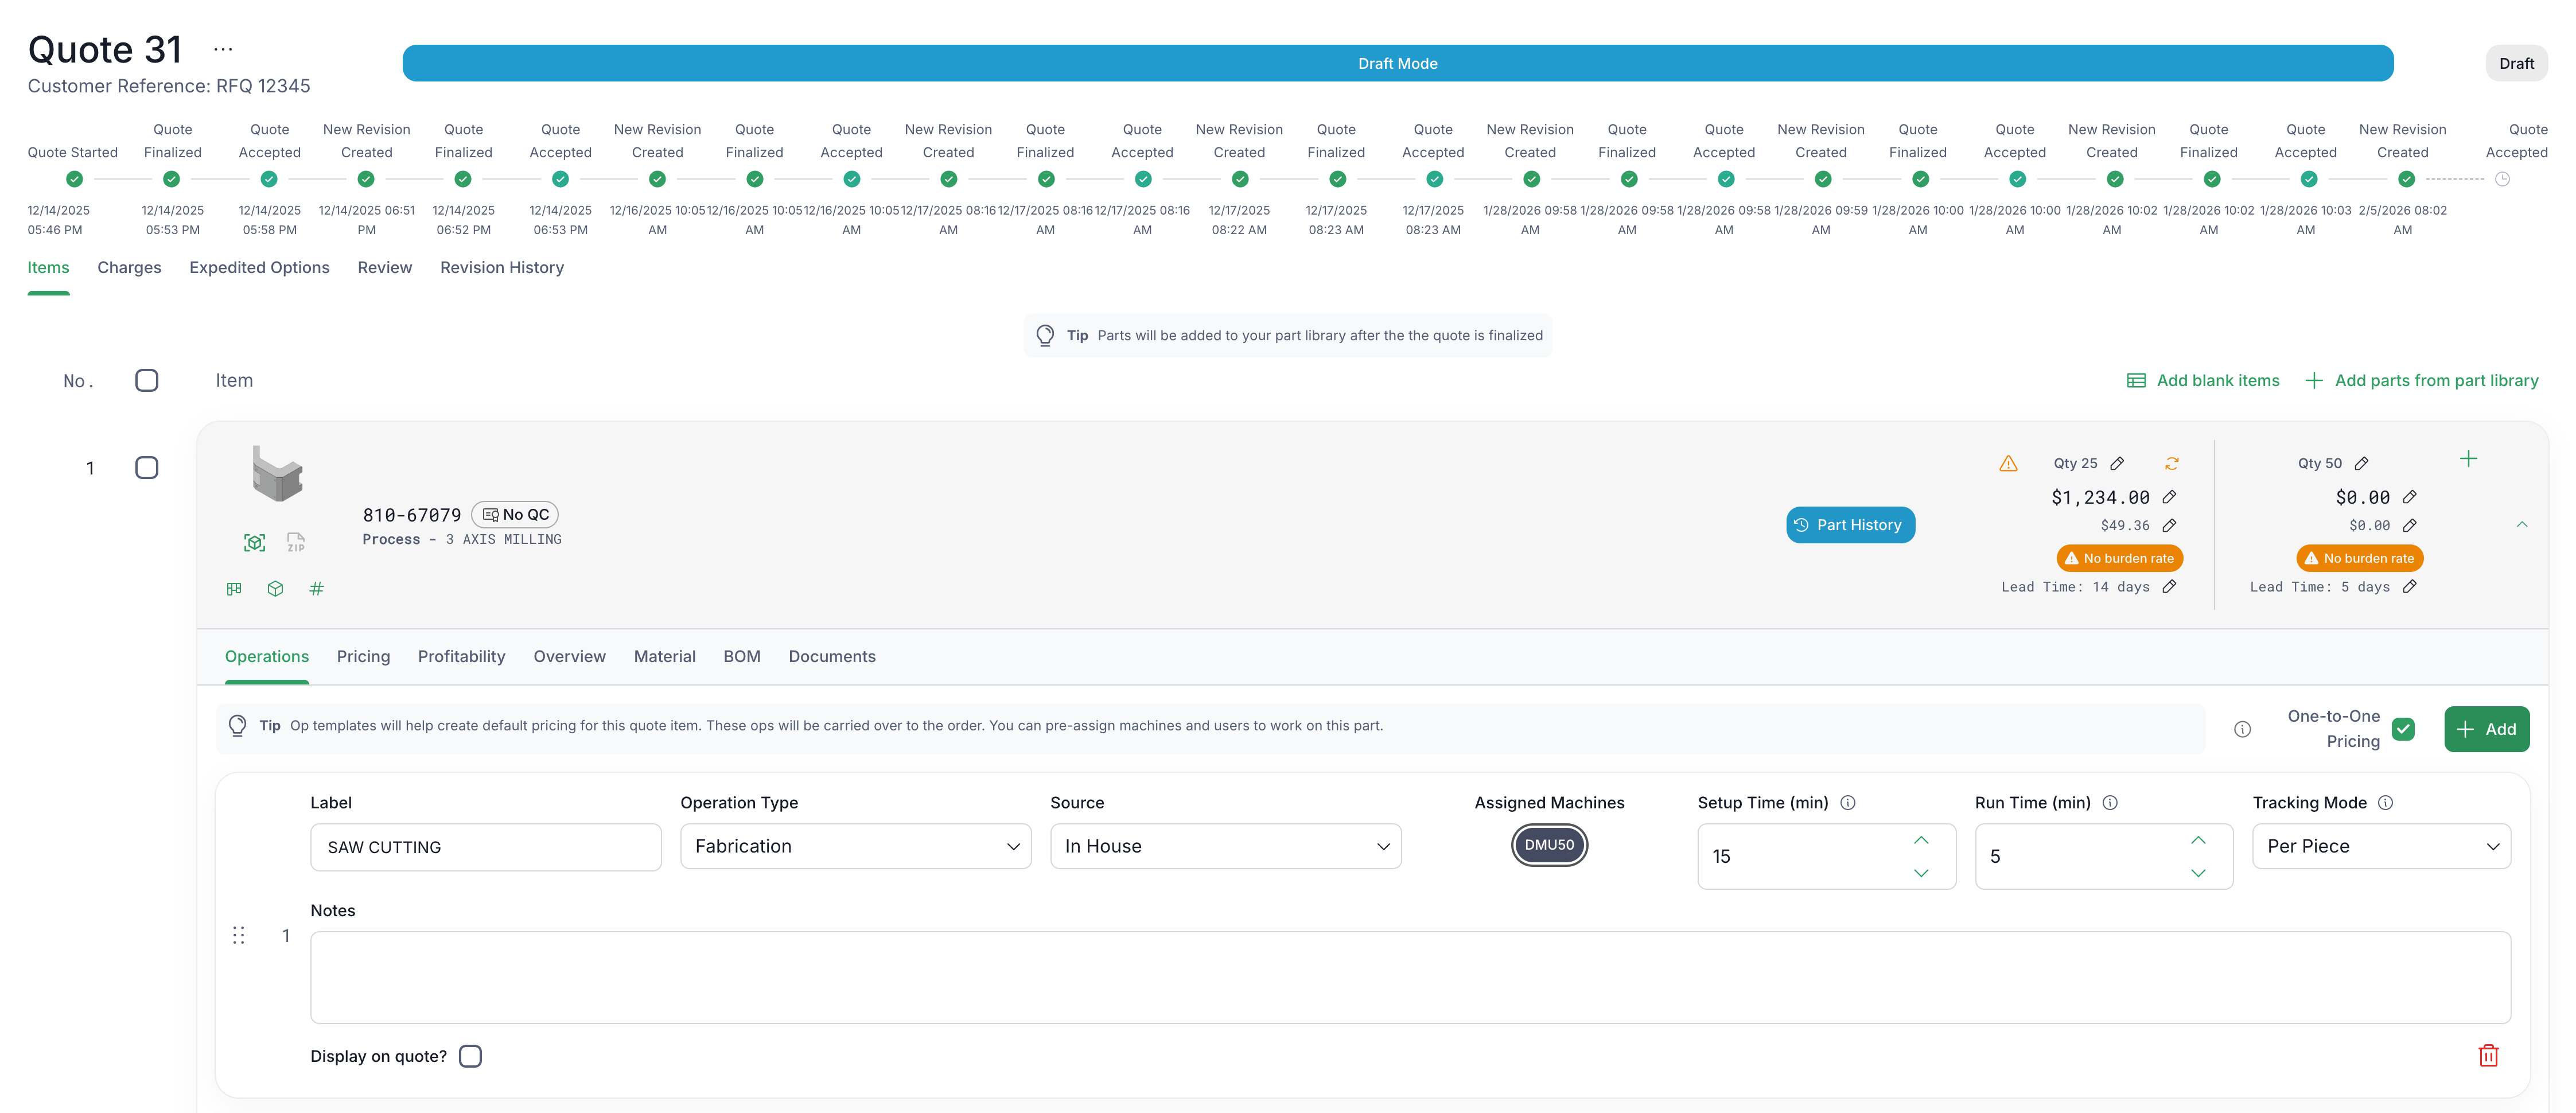
Task: Click the orange refresh pricing icon
Action: [x=2171, y=463]
